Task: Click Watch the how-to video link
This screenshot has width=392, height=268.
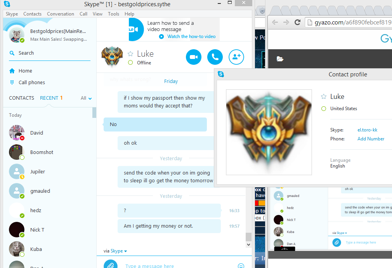Action: coord(191,36)
